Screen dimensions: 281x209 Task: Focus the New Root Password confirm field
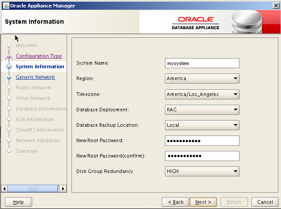pyautogui.click(x=202, y=156)
